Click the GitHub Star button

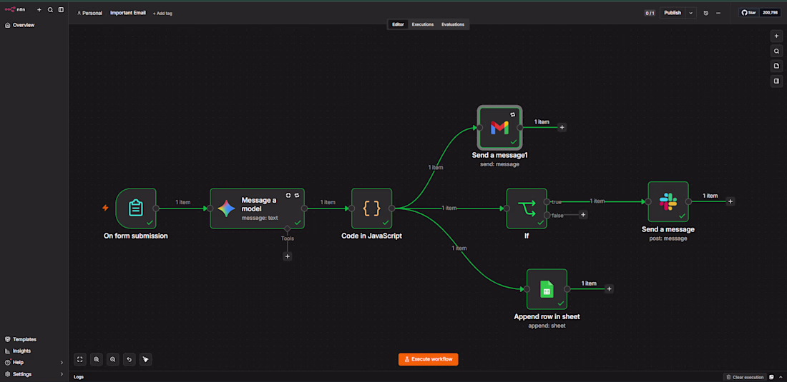748,13
